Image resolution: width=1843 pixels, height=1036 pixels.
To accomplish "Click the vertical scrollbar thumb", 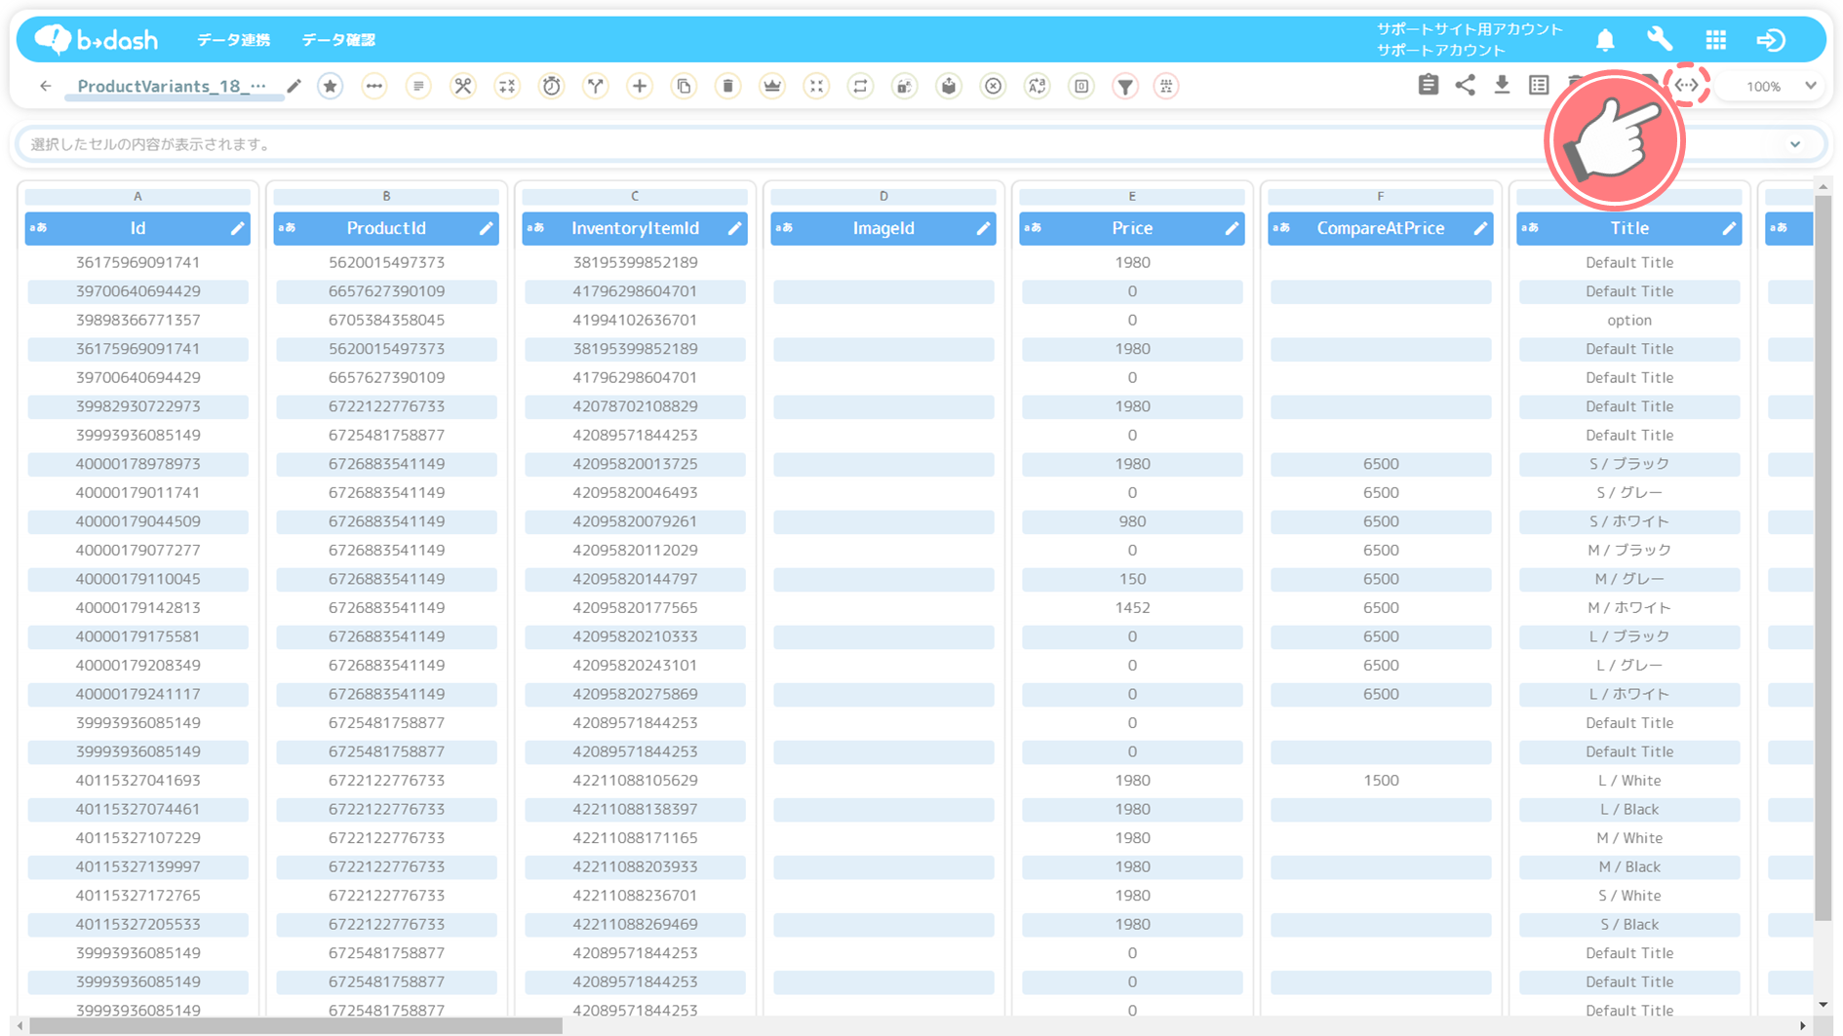I will 1823,556.
